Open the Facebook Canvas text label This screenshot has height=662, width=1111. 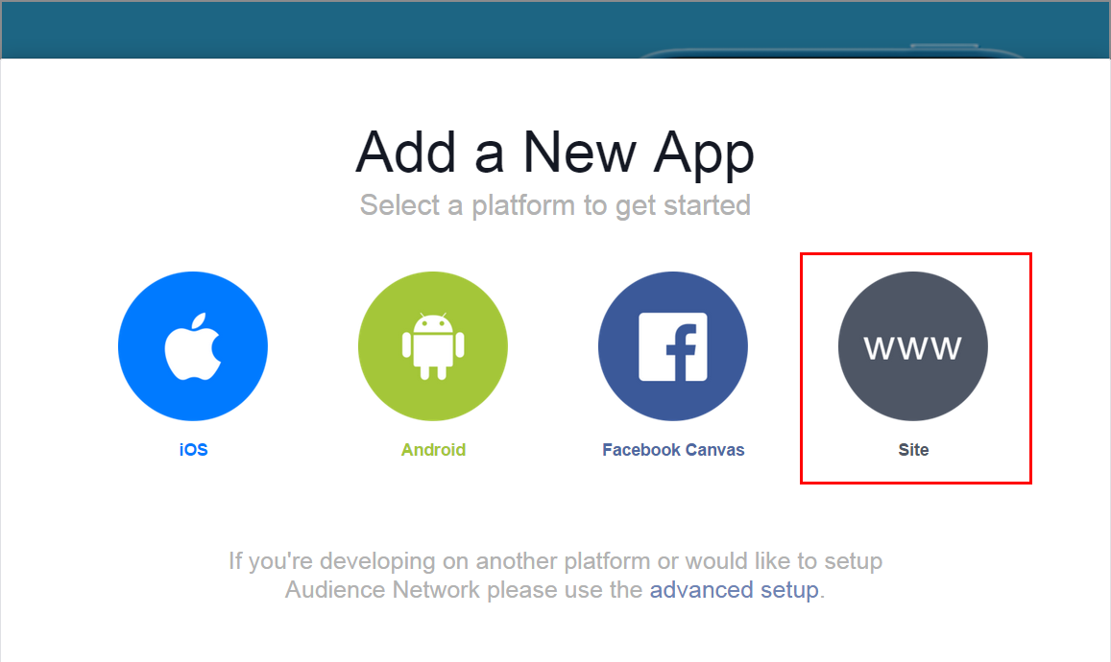(x=673, y=450)
